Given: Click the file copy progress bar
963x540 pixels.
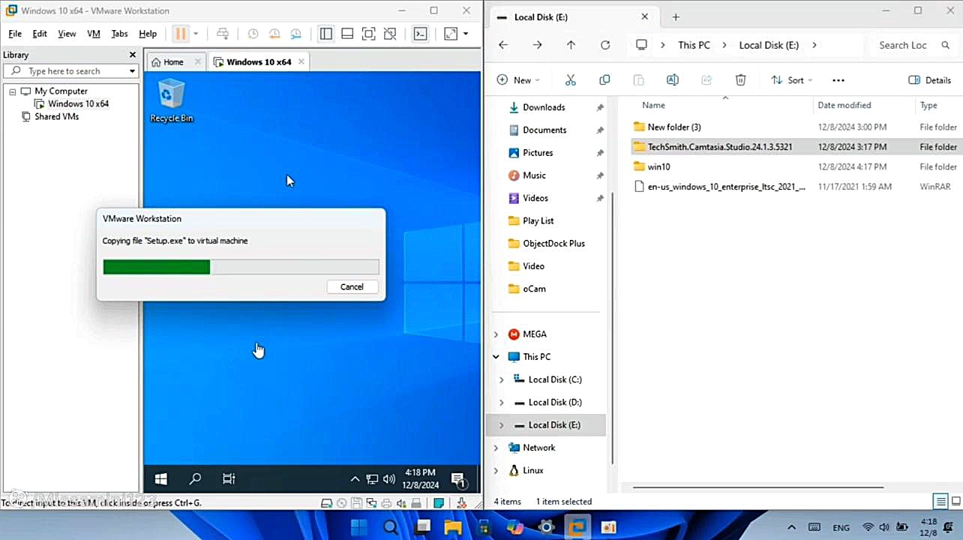Looking at the screenshot, I should 241,267.
